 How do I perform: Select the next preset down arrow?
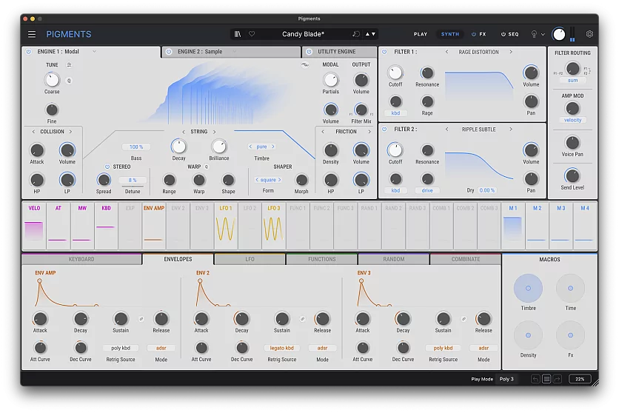[373, 34]
